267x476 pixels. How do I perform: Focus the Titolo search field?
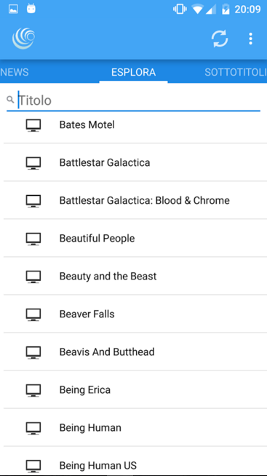134,100
